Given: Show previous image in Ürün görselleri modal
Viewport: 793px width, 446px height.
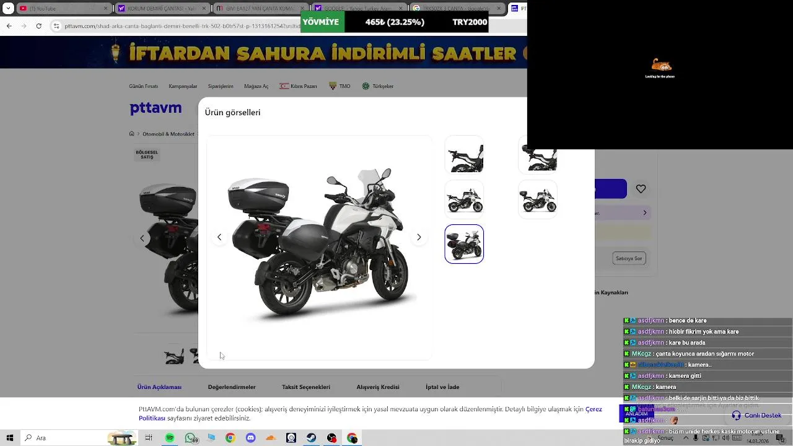Looking at the screenshot, I should (x=219, y=237).
